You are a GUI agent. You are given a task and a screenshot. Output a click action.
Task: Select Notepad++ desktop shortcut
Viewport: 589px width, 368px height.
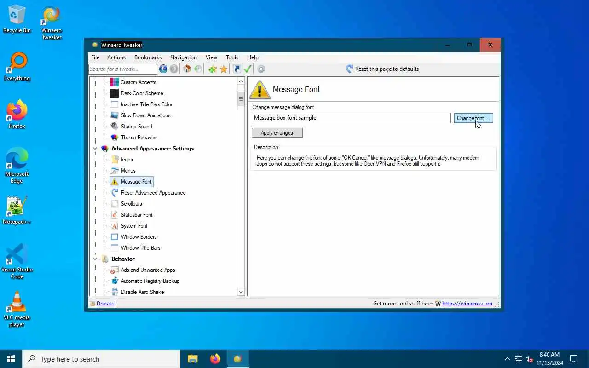(17, 211)
